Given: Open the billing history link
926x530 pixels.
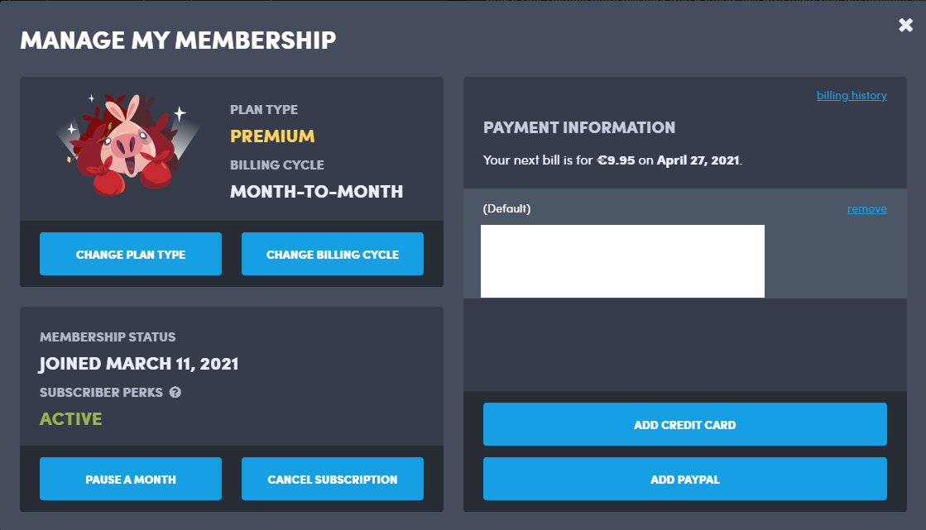Looking at the screenshot, I should 852,96.
